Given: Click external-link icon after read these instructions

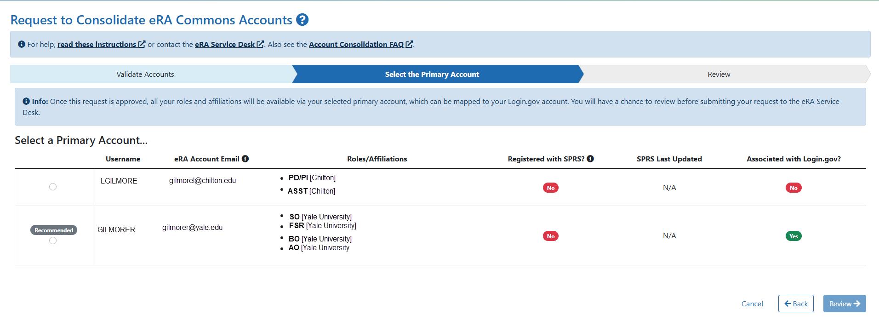Looking at the screenshot, I should pyautogui.click(x=142, y=44).
